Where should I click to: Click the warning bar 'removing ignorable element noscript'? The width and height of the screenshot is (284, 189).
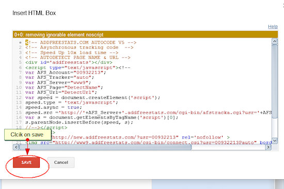(145, 35)
